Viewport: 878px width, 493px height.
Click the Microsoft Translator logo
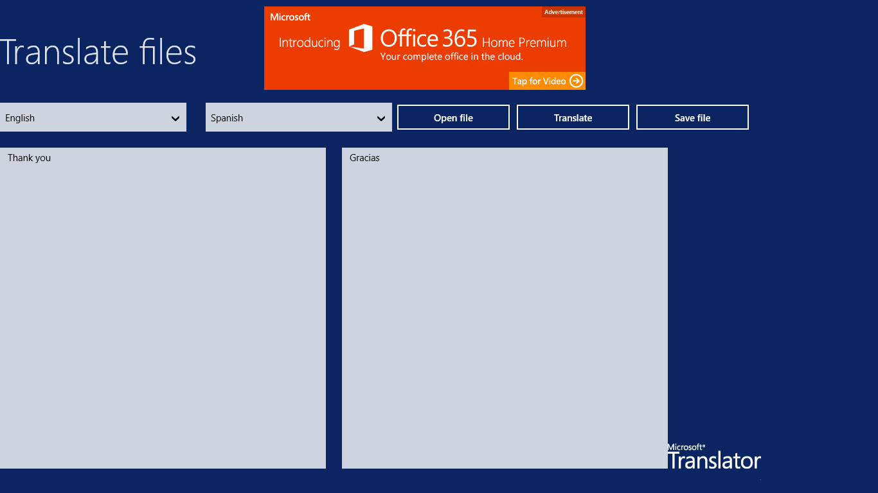pos(713,456)
